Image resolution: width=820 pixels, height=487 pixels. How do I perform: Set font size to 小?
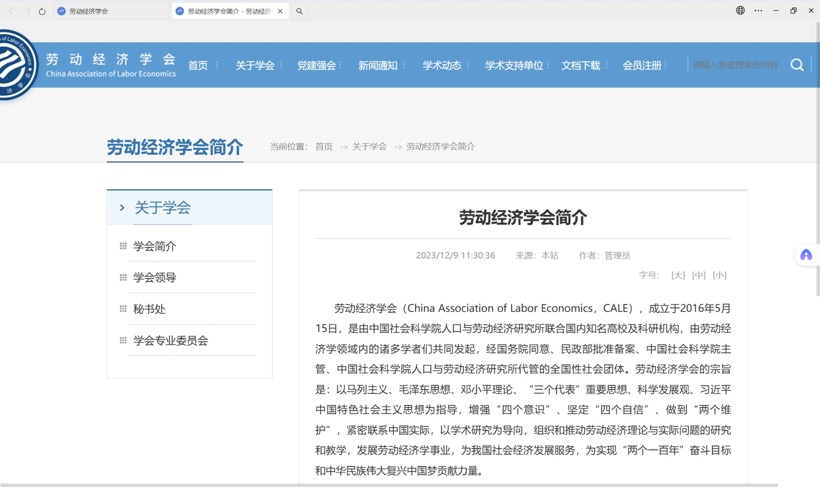(x=720, y=275)
